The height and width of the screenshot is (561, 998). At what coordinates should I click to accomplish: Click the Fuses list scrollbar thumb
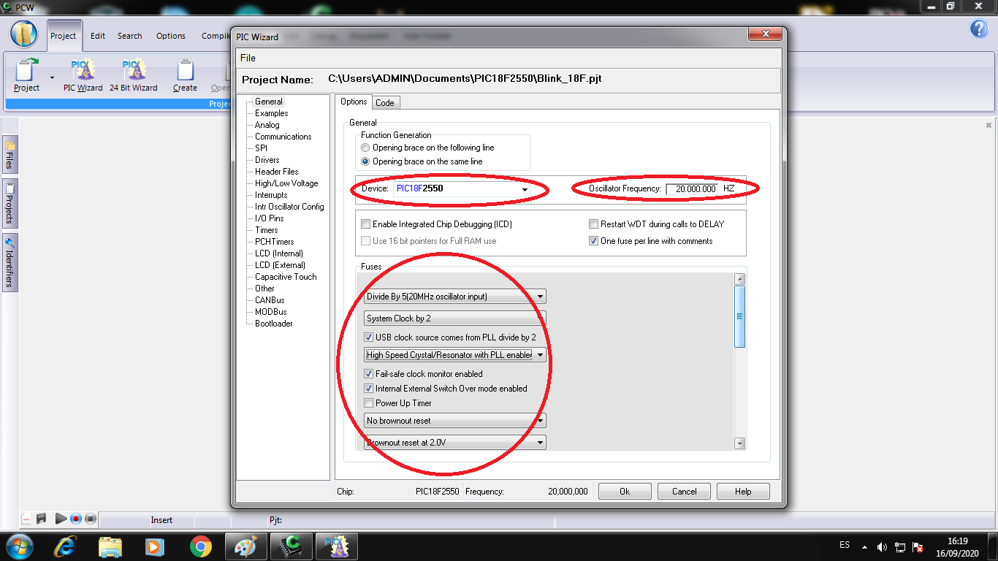click(x=739, y=316)
